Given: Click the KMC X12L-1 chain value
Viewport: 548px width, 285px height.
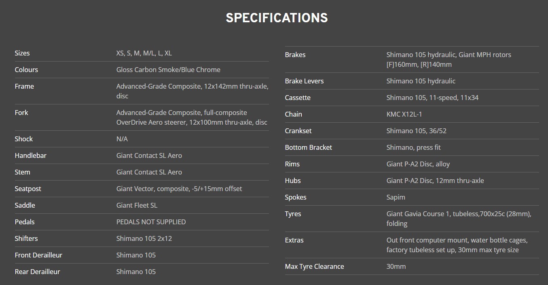Looking at the screenshot, I should pyautogui.click(x=404, y=114).
